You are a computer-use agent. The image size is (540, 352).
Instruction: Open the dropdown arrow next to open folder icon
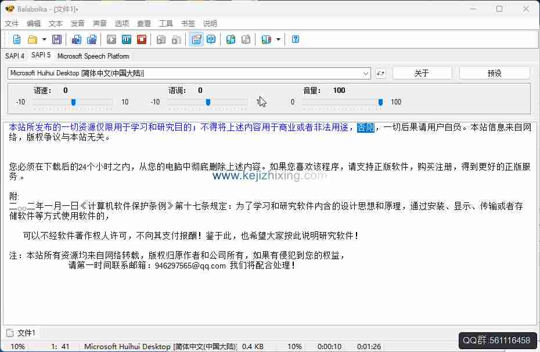(44, 39)
